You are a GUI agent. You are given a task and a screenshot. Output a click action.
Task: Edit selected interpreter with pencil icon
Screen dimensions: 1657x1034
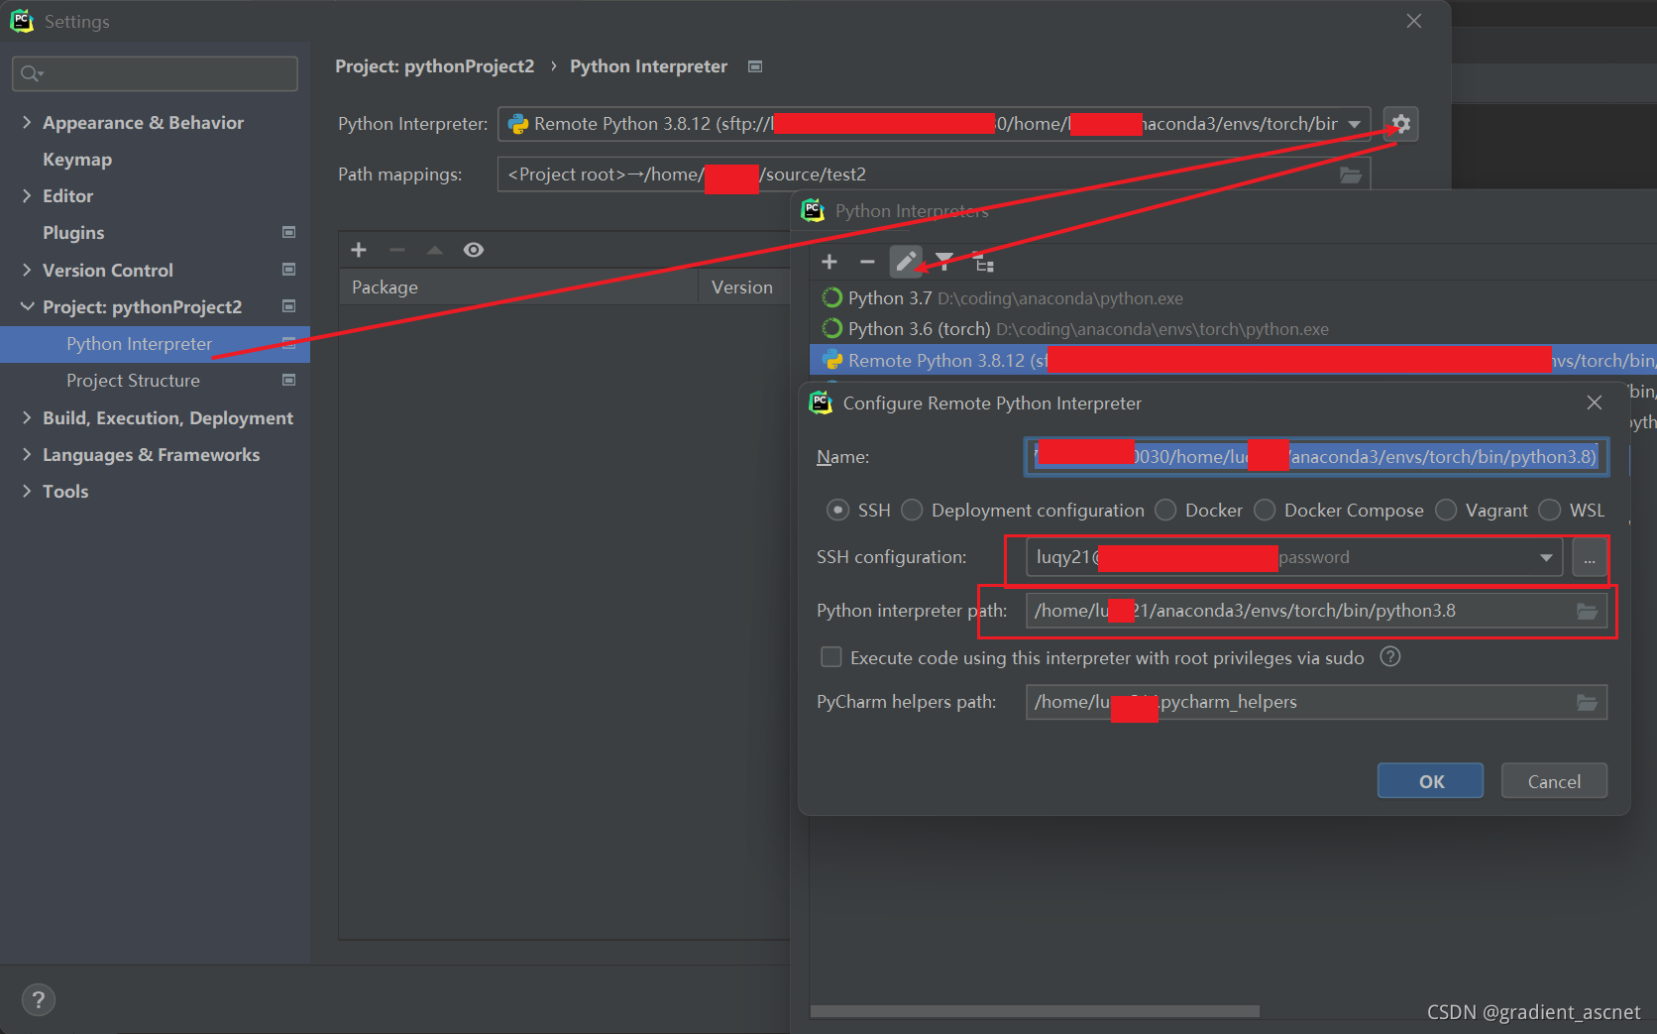[906, 262]
